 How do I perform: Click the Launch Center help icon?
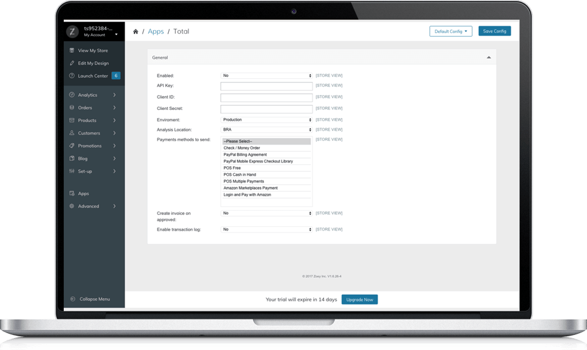tap(72, 76)
